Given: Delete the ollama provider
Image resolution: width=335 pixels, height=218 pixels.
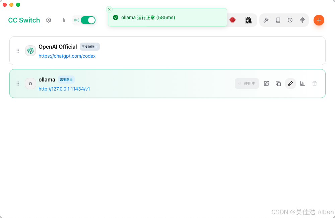Looking at the screenshot, I should (315, 84).
